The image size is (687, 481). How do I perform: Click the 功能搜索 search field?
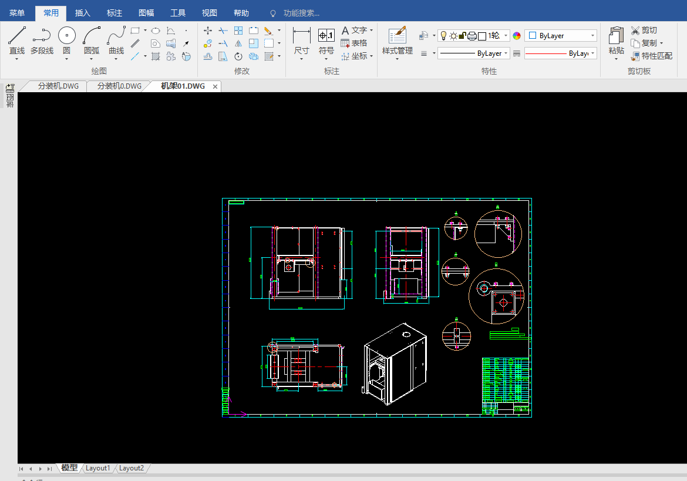pos(301,13)
